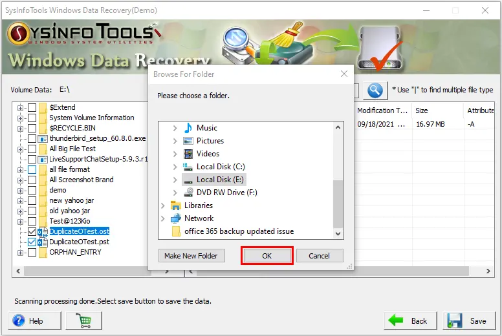This screenshot has width=502, height=336.
Task: Click Make New Folder button
Action: (191, 256)
